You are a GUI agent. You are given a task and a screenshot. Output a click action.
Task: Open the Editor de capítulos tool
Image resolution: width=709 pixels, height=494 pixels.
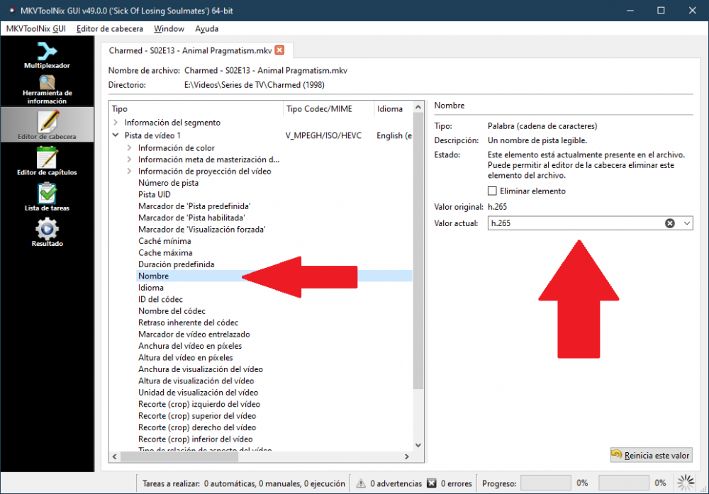[47, 161]
